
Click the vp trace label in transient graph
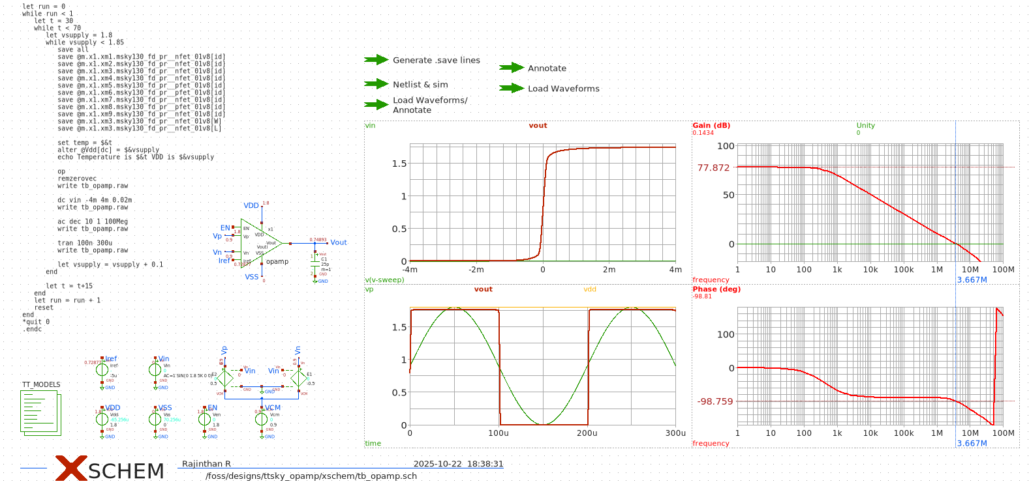pos(369,289)
